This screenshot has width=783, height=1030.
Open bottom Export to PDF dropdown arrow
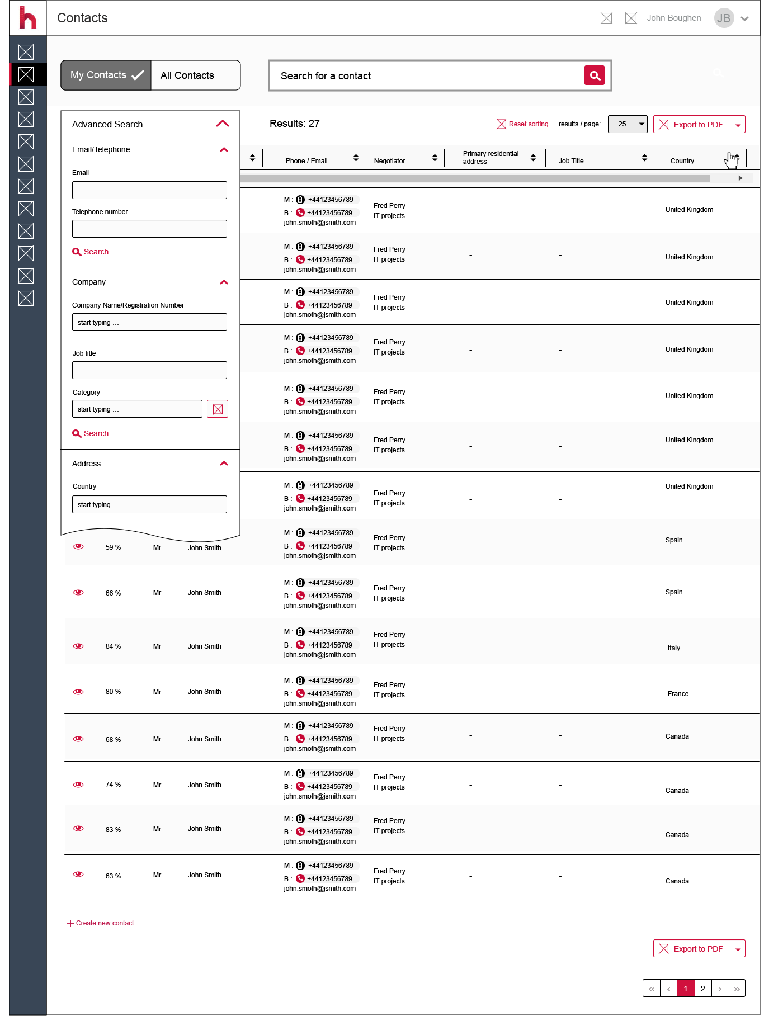738,949
